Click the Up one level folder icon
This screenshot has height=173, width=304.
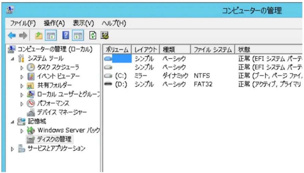[39, 36]
